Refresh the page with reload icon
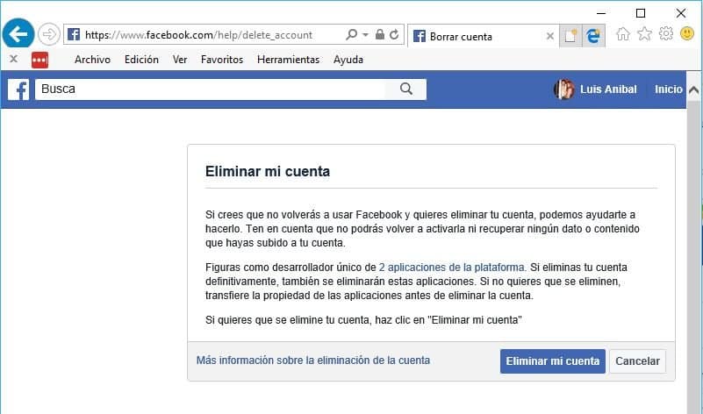703x414 pixels. [394, 34]
